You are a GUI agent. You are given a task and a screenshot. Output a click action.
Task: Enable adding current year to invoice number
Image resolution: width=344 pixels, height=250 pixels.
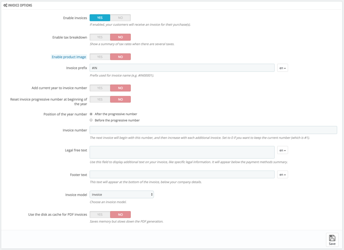99,88
